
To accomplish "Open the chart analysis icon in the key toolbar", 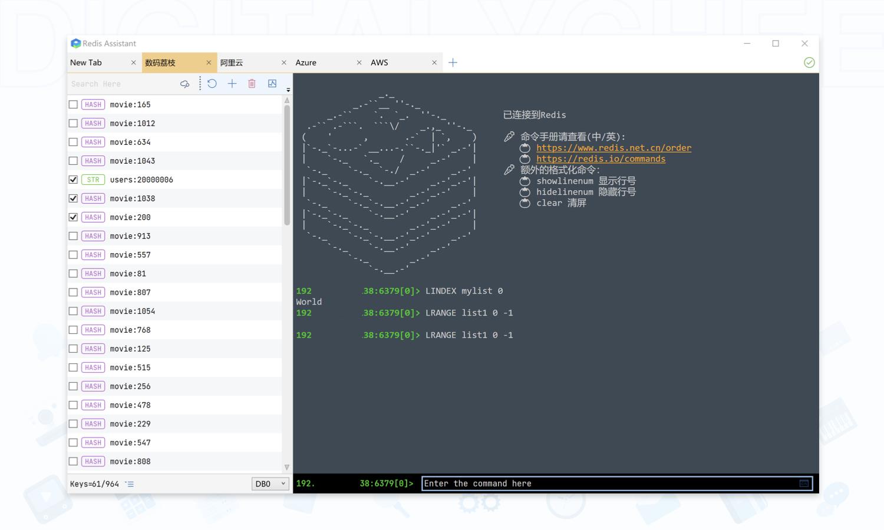I will tap(272, 84).
